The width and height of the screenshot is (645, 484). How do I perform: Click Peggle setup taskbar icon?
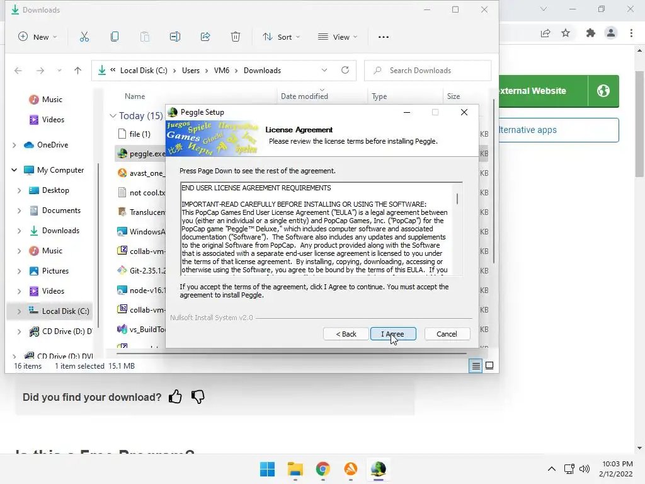click(x=379, y=469)
